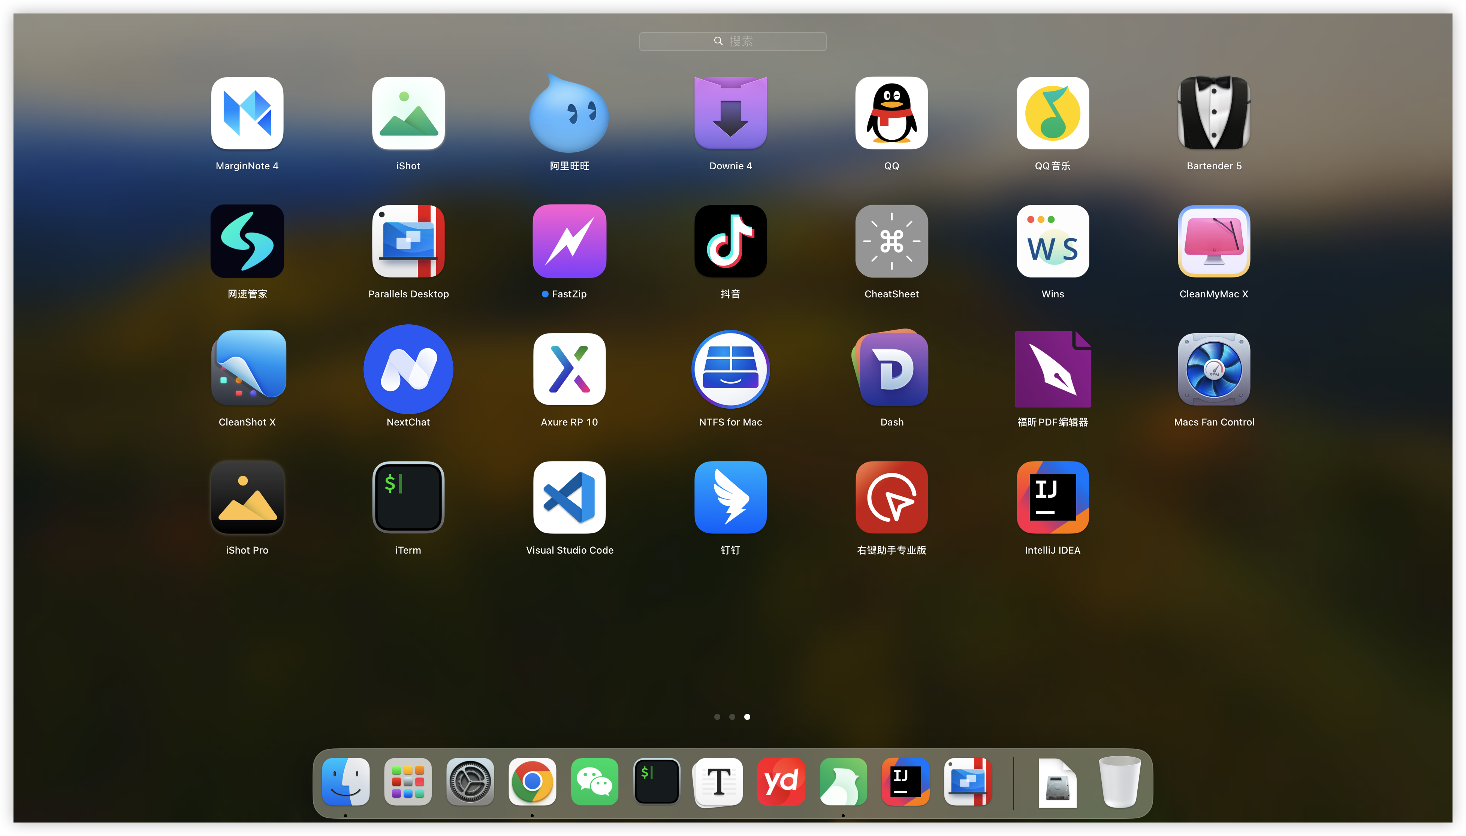The height and width of the screenshot is (836, 1466).
Task: Launch NTFS for Mac
Action: 730,369
